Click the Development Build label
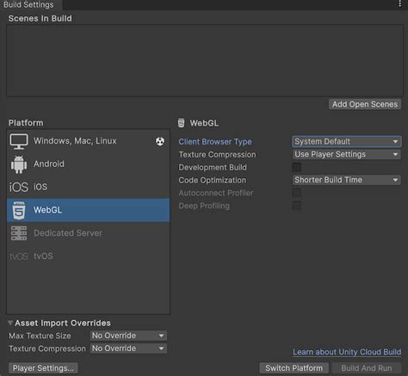The height and width of the screenshot is (376, 408). 213,168
